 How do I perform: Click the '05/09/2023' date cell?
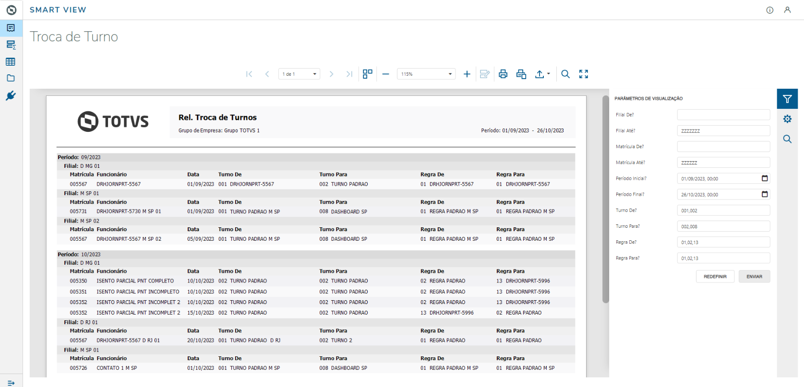click(x=201, y=239)
